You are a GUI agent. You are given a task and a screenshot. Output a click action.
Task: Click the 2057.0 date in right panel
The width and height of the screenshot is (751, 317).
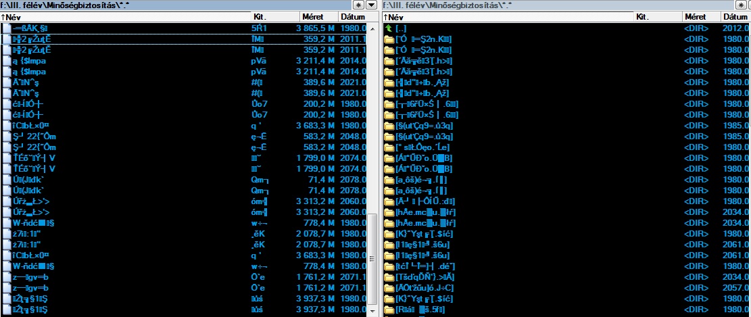tap(735, 288)
